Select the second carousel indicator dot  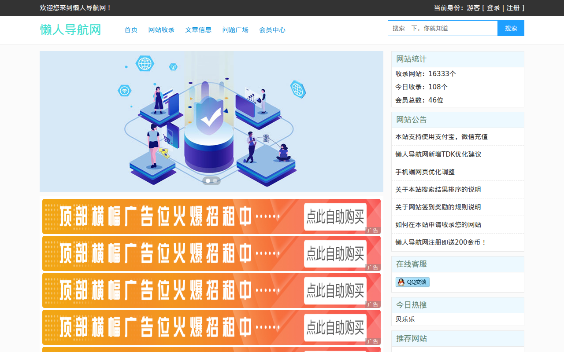point(215,180)
